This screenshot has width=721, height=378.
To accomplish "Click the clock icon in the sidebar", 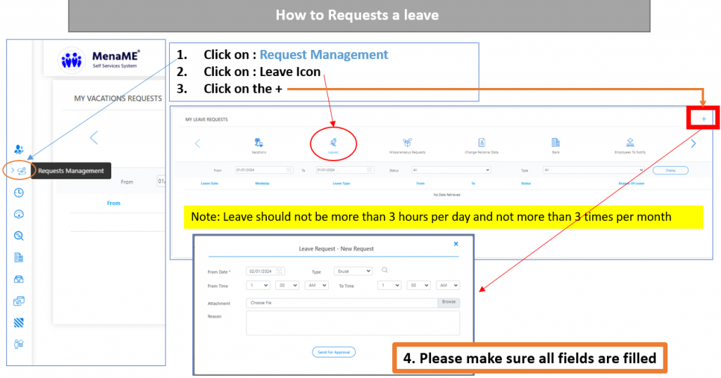I will click(19, 192).
